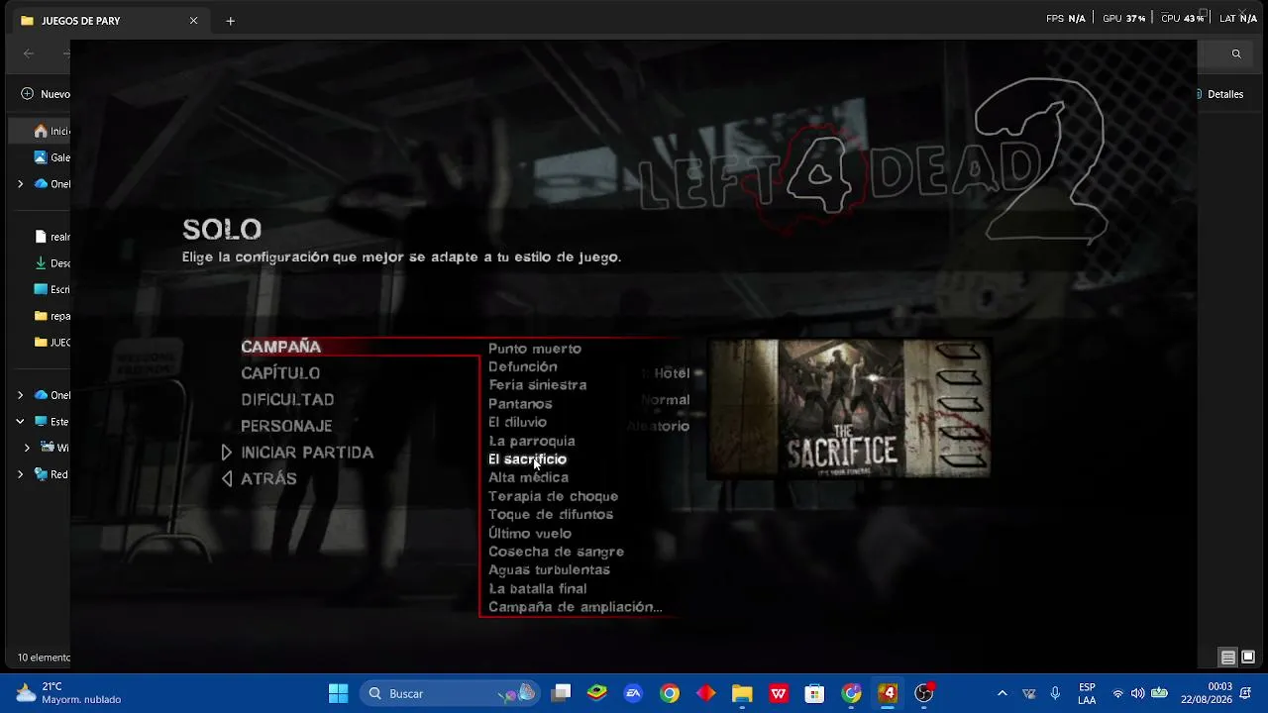Viewport: 1268px width, 713px height.
Task: Open the weather widget showing 21°C
Action: pyautogui.click(x=67, y=693)
